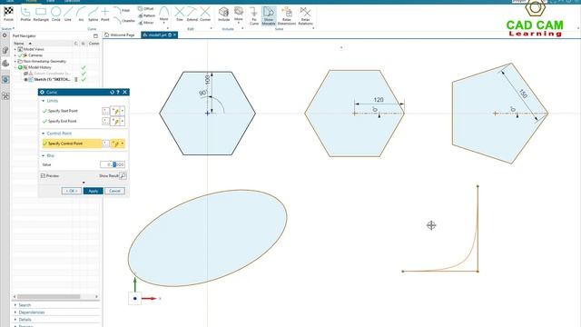The height and width of the screenshot is (327, 581).
Task: Select the Sketch (1) tree item
Action: coord(52,79)
